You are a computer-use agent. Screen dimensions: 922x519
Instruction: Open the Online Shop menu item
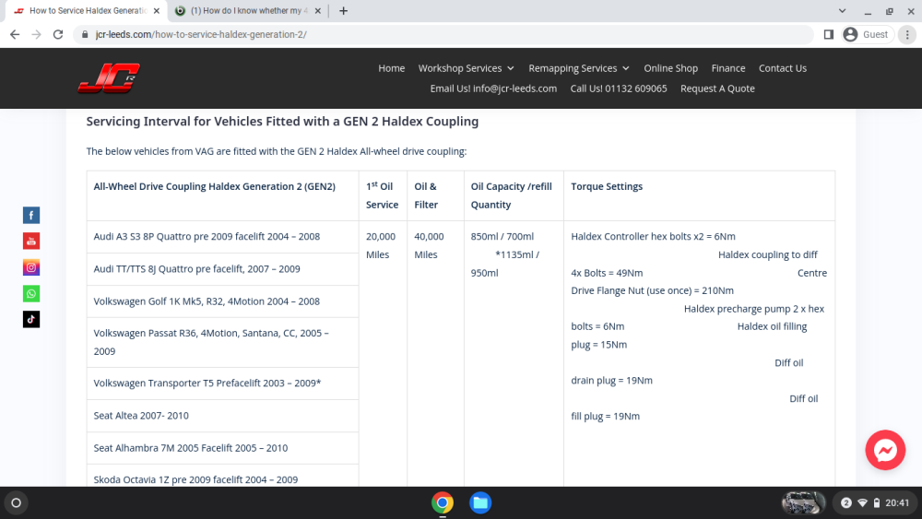coord(671,68)
